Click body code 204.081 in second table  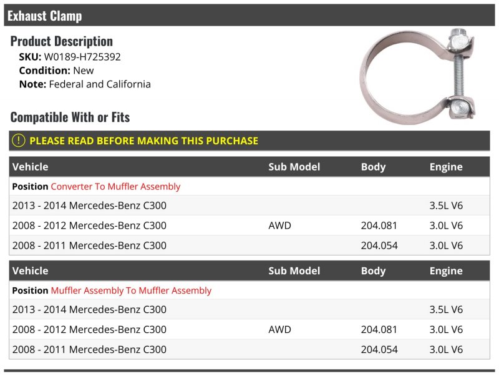coord(379,329)
